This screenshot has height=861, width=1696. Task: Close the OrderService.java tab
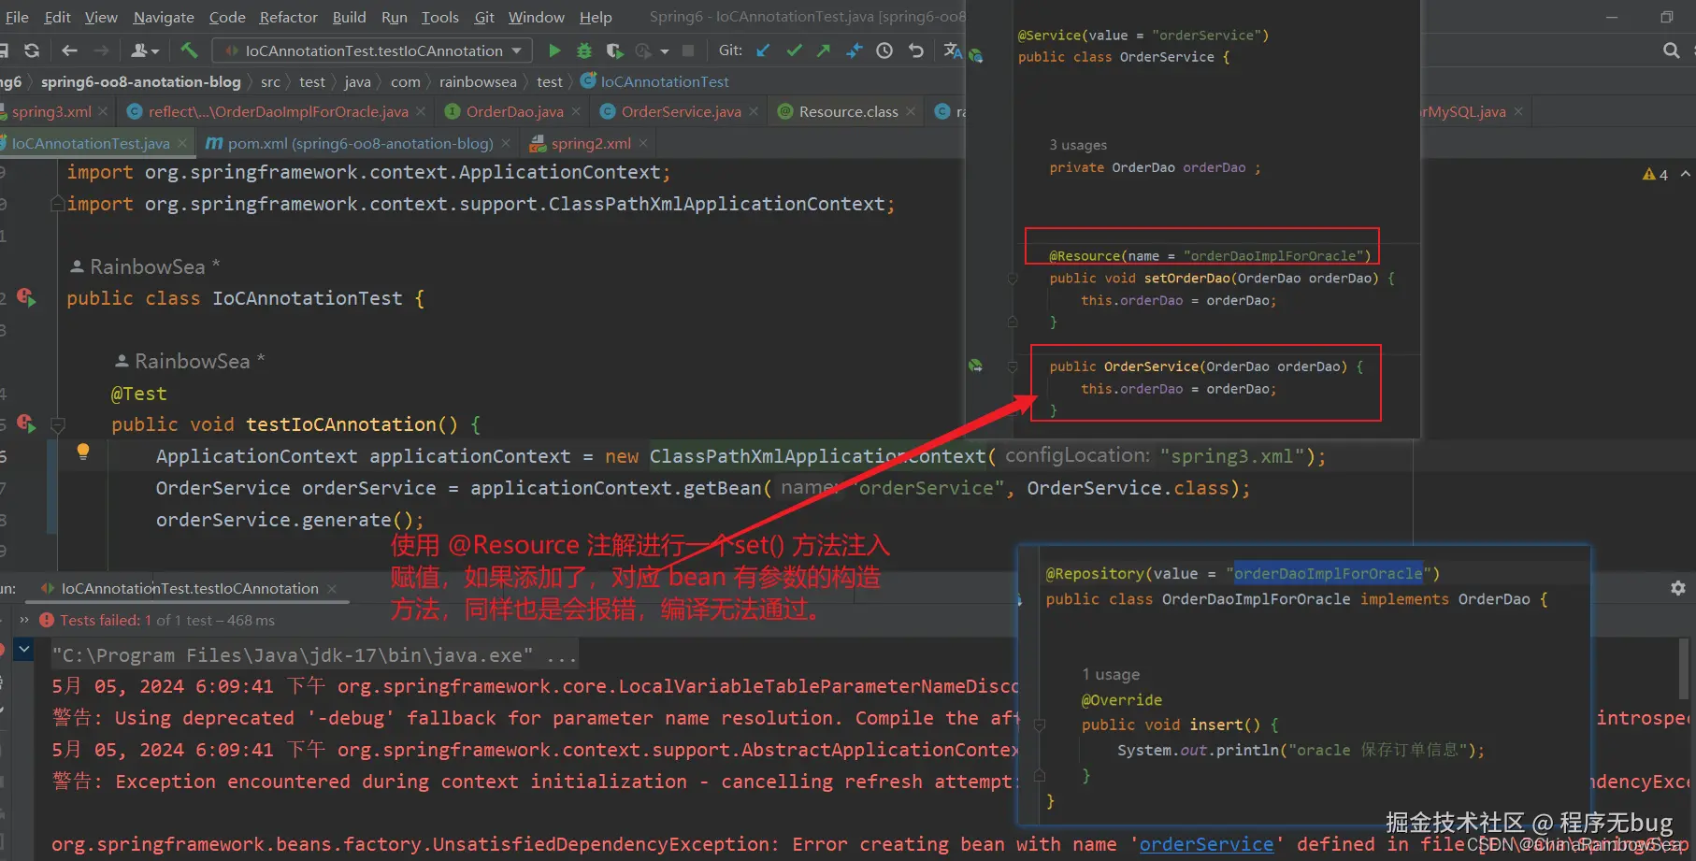(754, 111)
